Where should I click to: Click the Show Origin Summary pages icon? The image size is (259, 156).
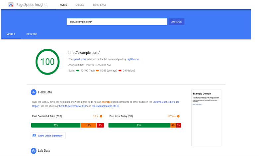pos(34,135)
